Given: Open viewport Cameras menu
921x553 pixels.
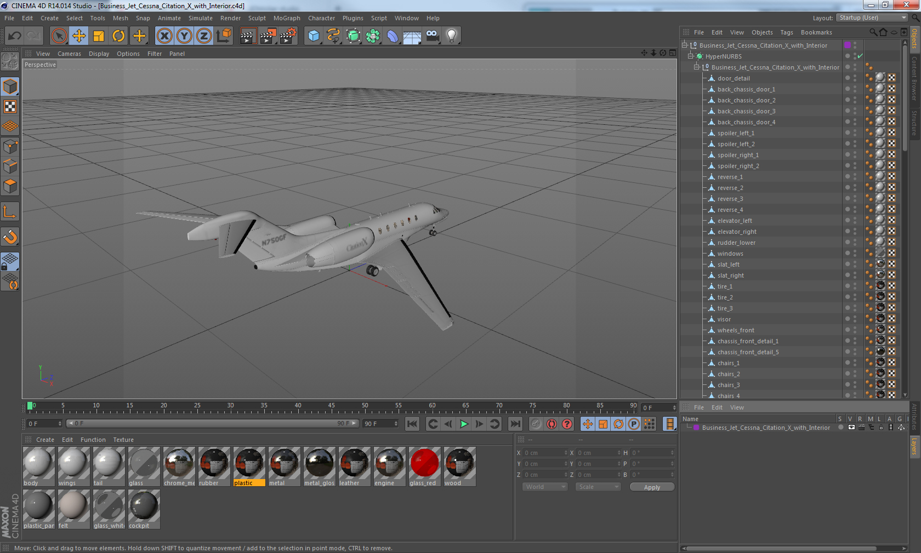Looking at the screenshot, I should pos(69,54).
